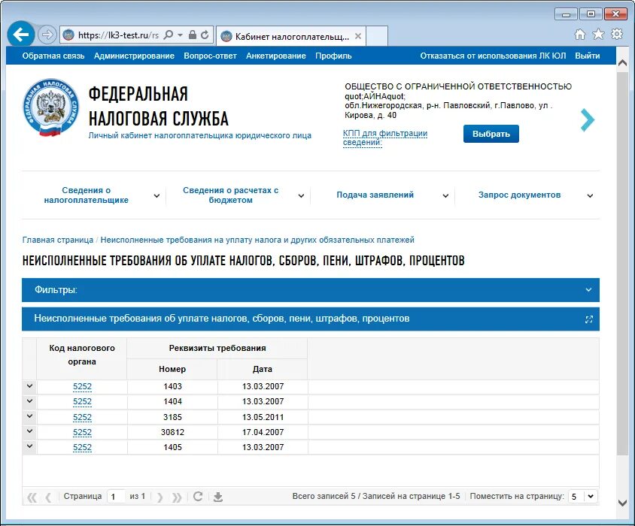Click Отказаться от использования ЛК ЮЛ
Viewport: 635px width, 526px height.
click(x=493, y=56)
